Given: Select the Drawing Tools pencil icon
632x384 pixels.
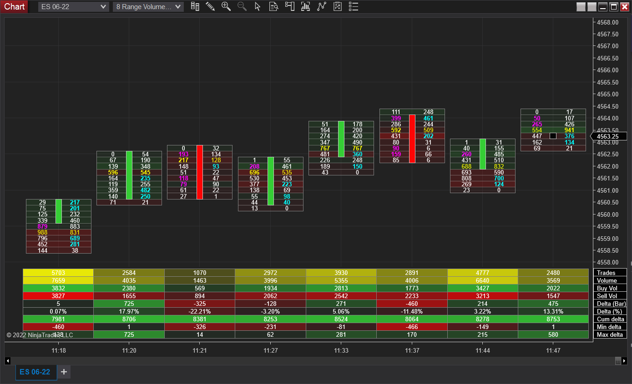Looking at the screenshot, I should click(210, 6).
